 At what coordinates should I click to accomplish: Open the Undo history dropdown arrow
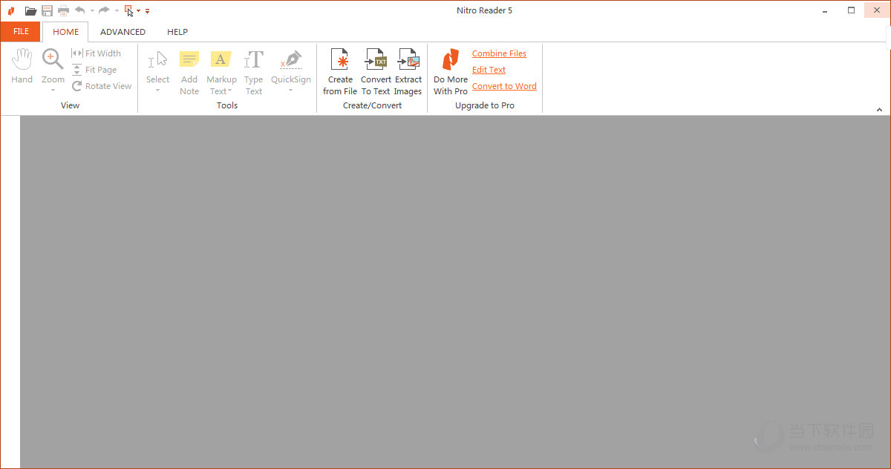(x=92, y=11)
